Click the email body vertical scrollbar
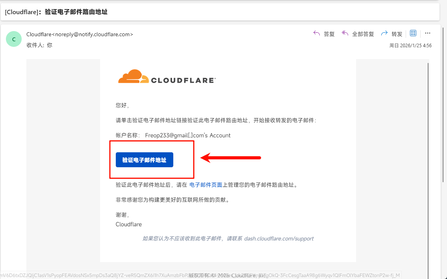The height and width of the screenshot is (279, 447). click(x=428, y=157)
